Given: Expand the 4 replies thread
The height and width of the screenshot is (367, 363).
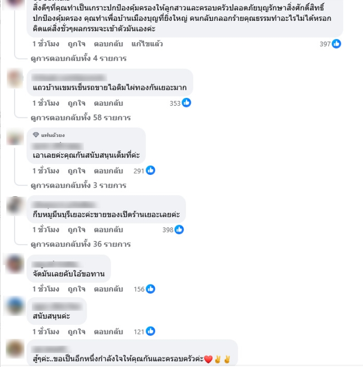Looking at the screenshot, I should pyautogui.click(x=78, y=58).
